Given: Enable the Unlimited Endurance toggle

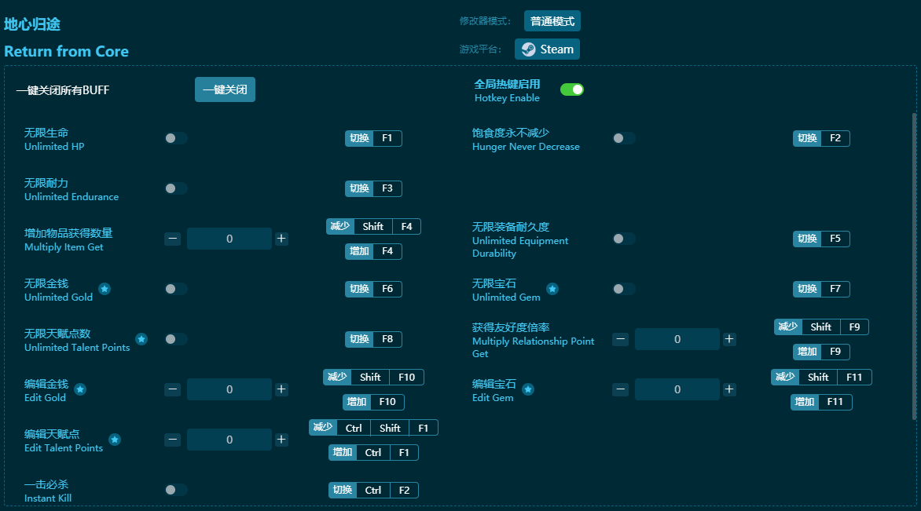Looking at the screenshot, I should click(175, 188).
